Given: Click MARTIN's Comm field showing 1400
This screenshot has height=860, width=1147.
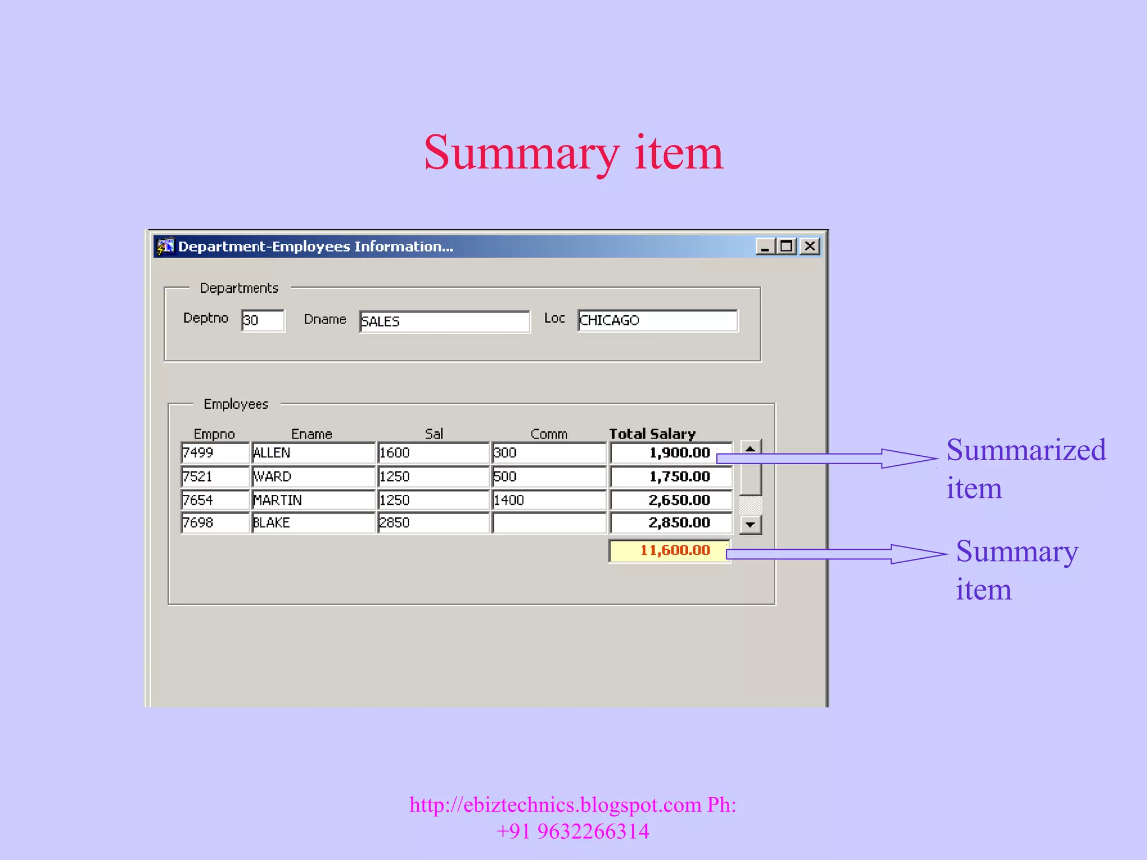Looking at the screenshot, I should pos(549,500).
